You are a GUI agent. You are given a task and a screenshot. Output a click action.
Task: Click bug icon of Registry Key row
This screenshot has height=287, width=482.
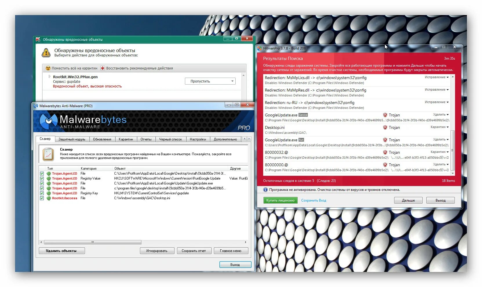[48, 193]
